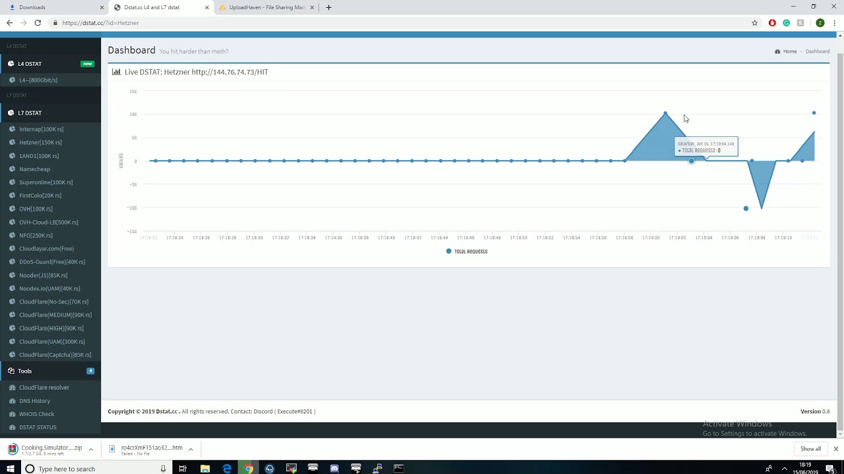
Task: Open the Namecheap dstat entry
Action: pos(34,169)
